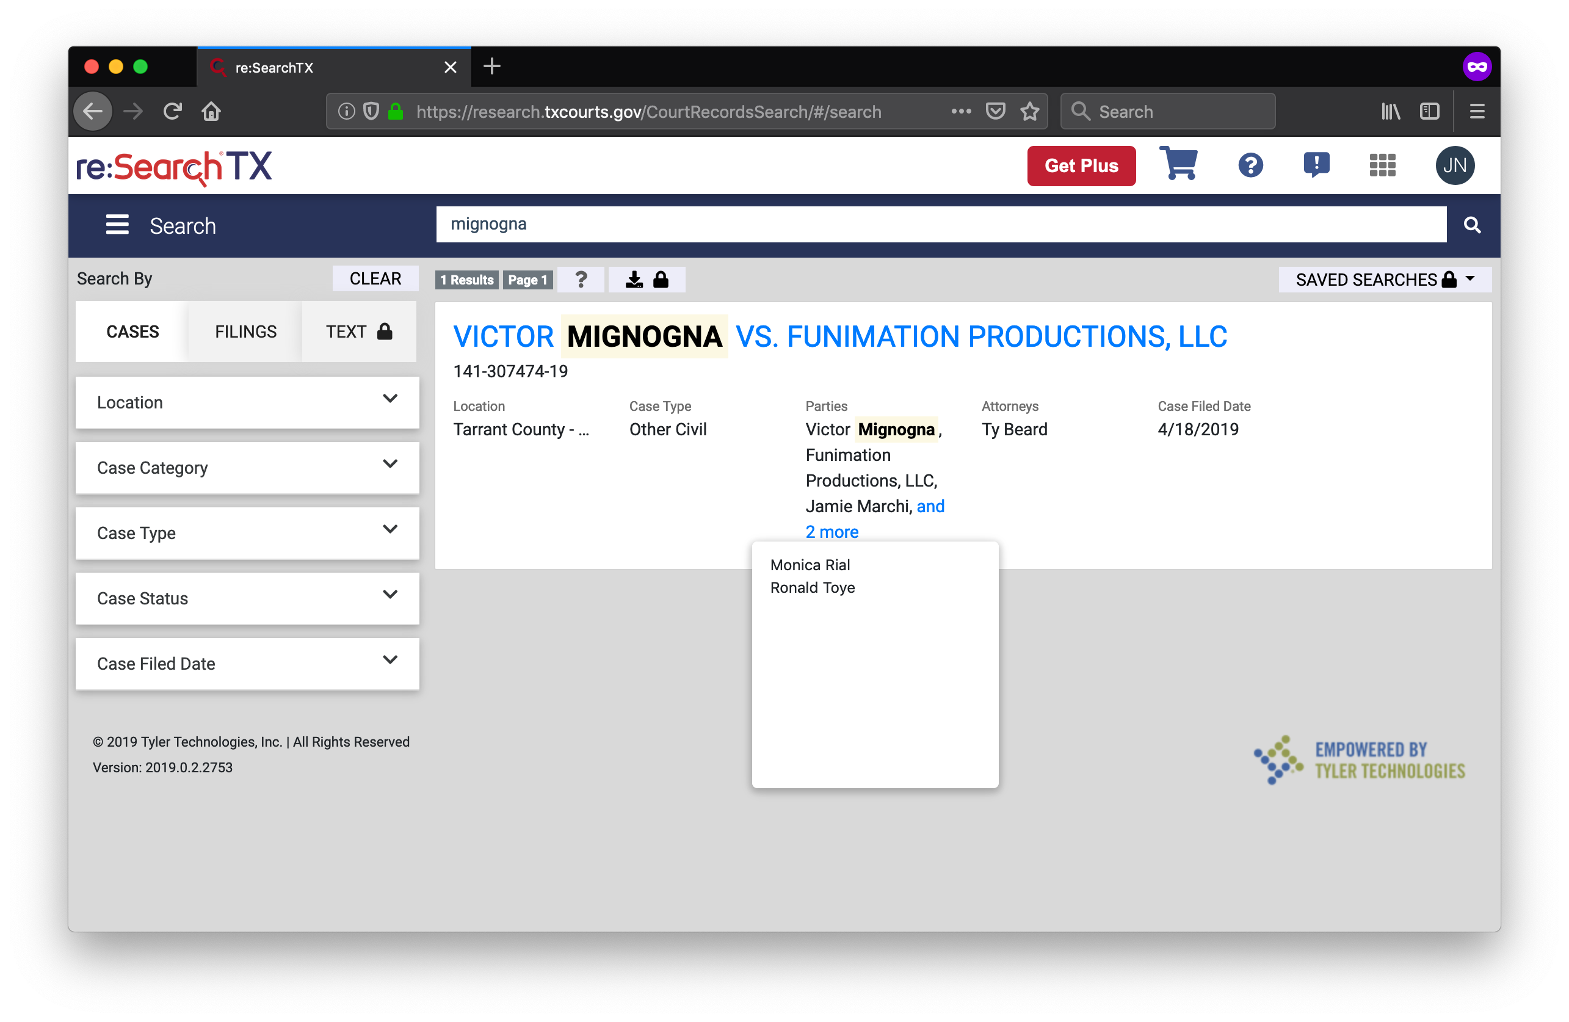The image size is (1569, 1022).
Task: Click the browser back arrow button
Action: tap(93, 112)
